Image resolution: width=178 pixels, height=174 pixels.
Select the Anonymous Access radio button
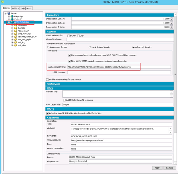(48, 47)
